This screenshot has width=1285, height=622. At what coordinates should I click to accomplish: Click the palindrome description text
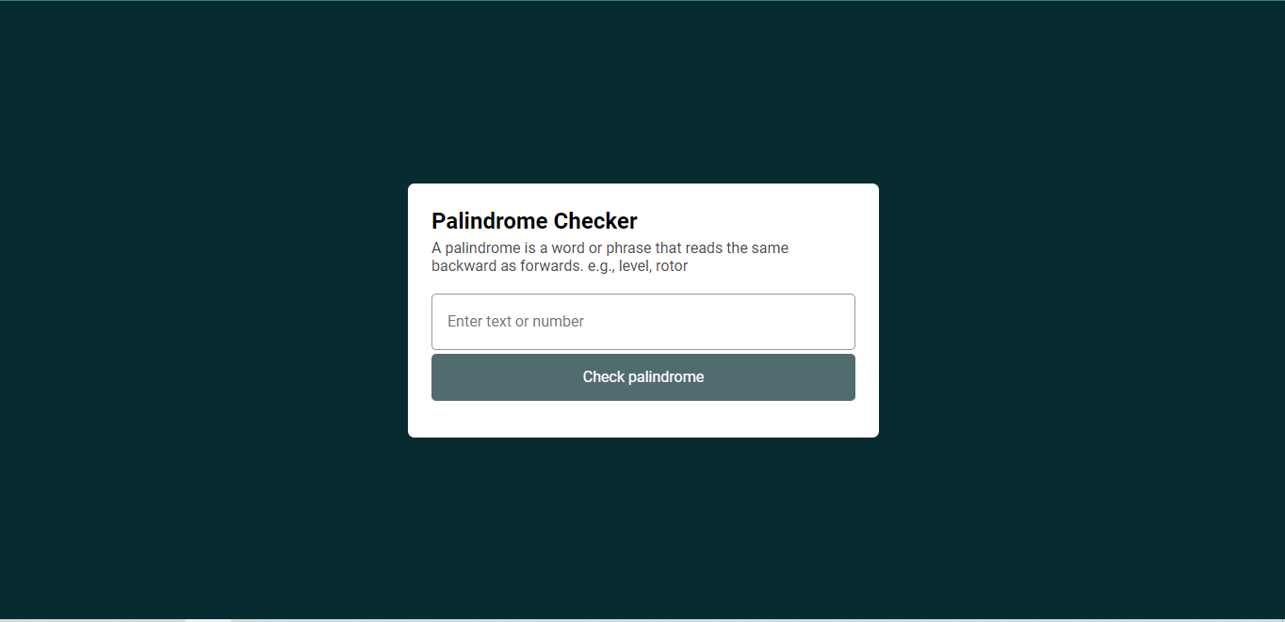click(609, 256)
